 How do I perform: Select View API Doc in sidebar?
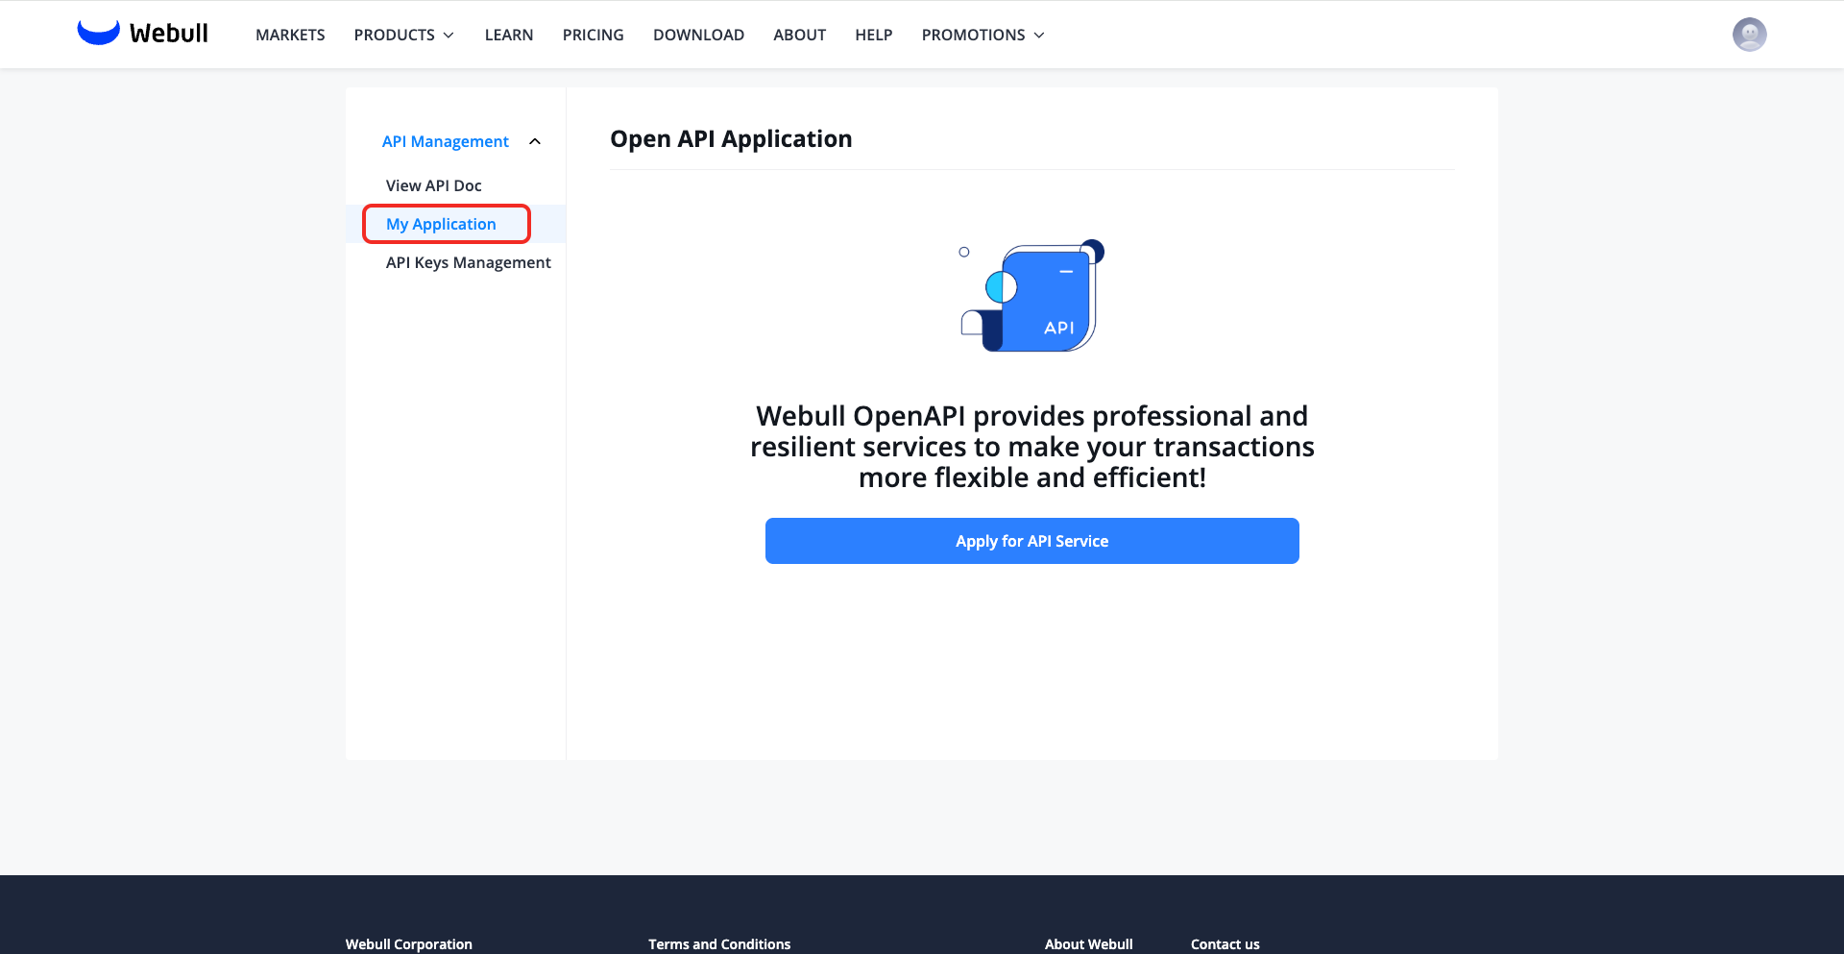click(x=434, y=185)
